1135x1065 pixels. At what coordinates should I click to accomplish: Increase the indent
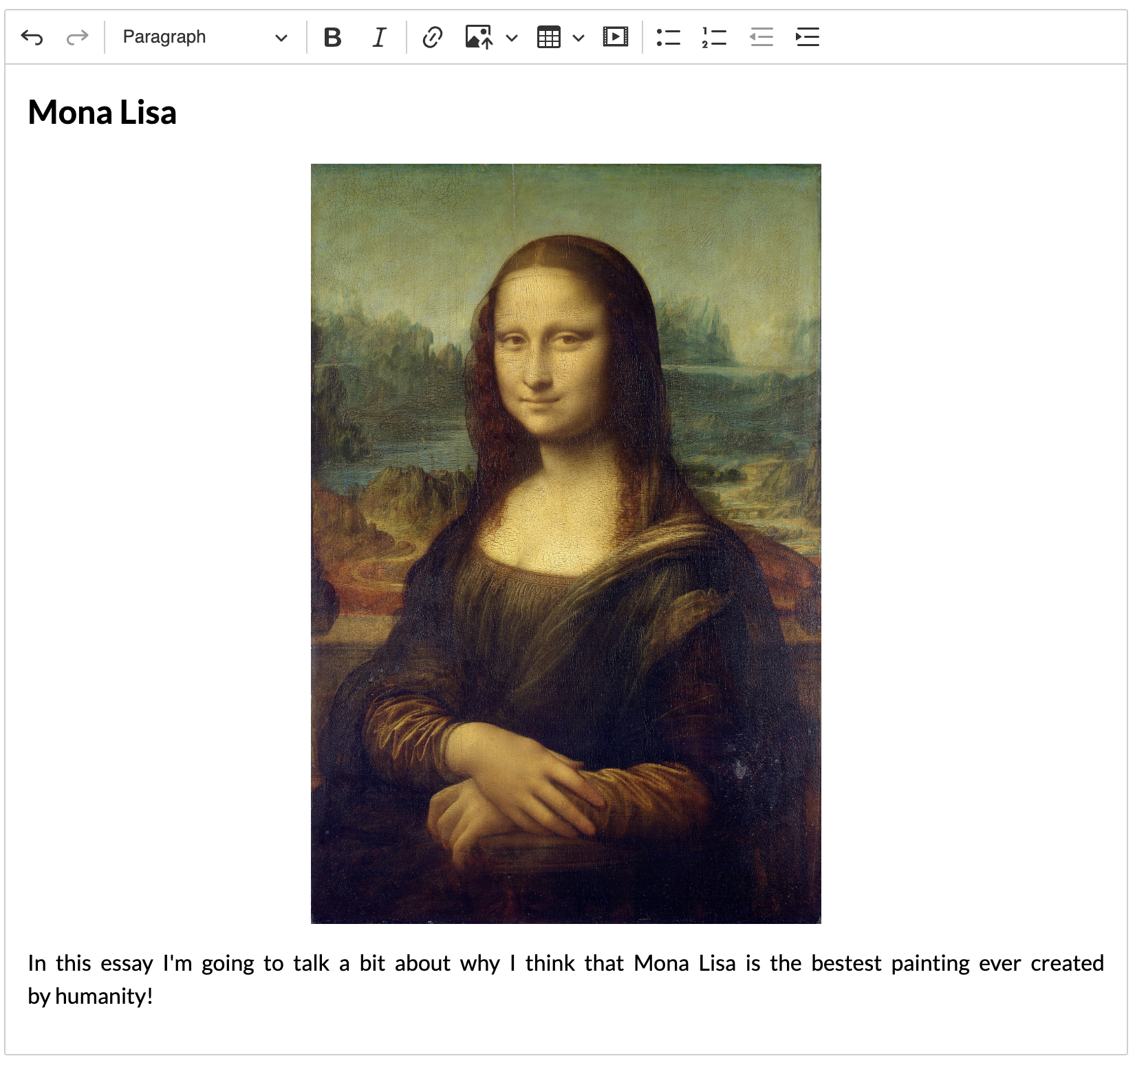[807, 37]
